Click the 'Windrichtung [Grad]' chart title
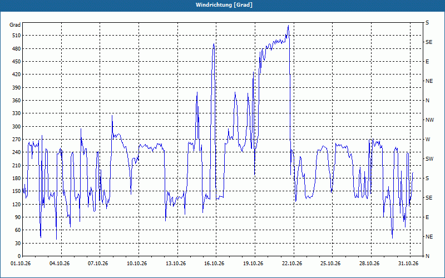This screenshot has width=445, height=278. 224,5
